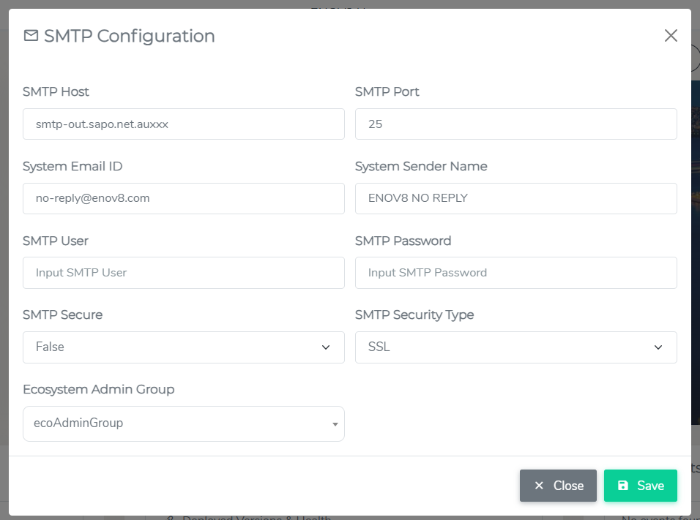Click the SMTP Password label

coord(403,241)
